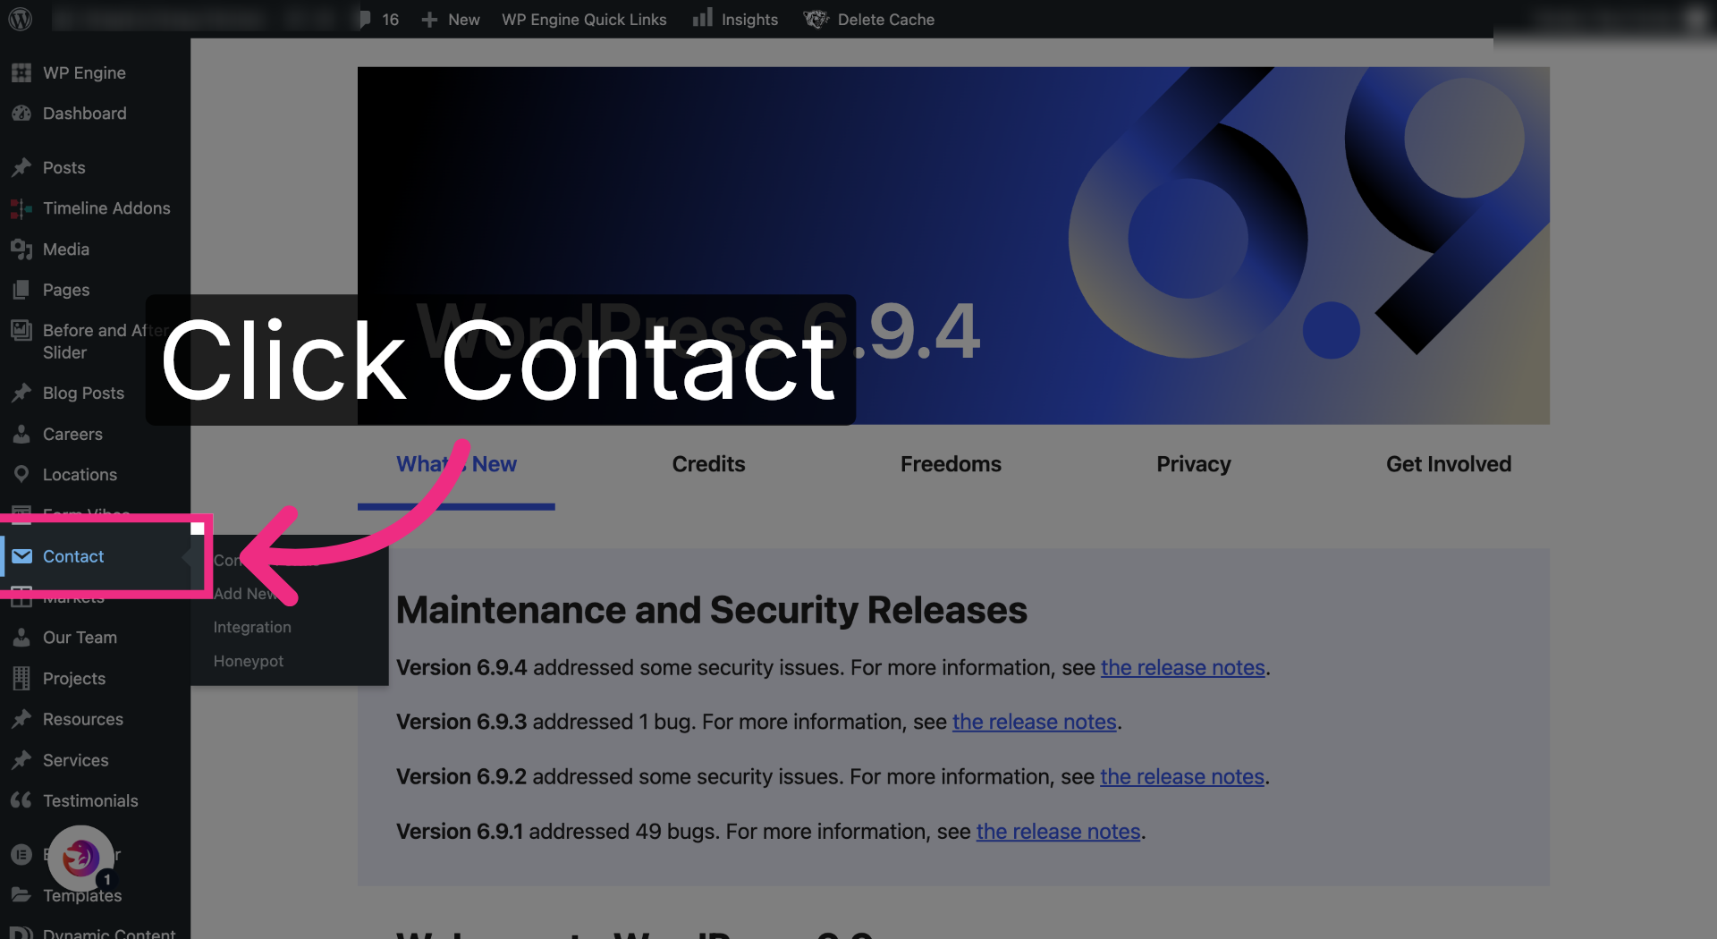Select Honeypot in Contact submenu
Screen dimensions: 1717x939
249,661
